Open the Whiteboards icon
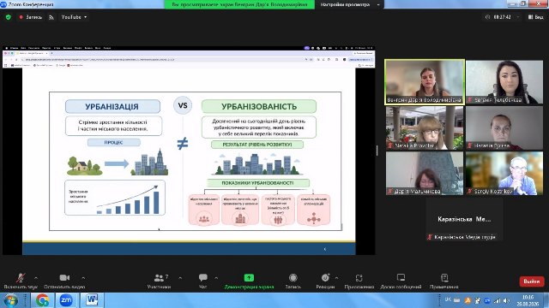The height and width of the screenshot is (308, 549). click(401, 277)
